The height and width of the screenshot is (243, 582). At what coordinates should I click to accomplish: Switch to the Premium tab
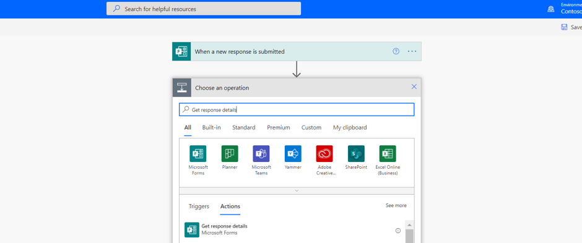tap(279, 127)
